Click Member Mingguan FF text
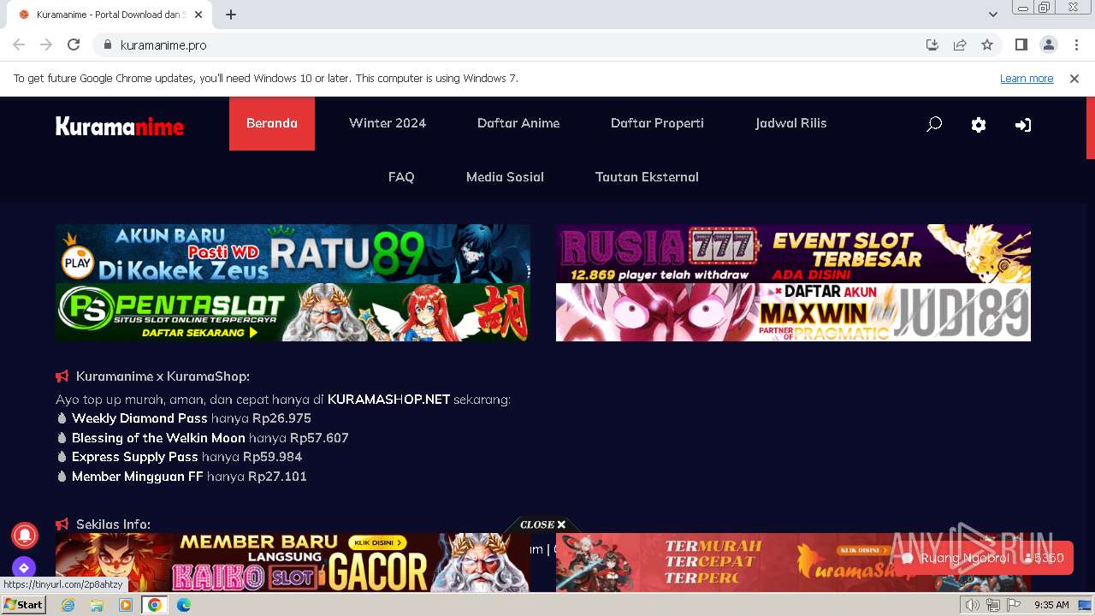 (137, 477)
